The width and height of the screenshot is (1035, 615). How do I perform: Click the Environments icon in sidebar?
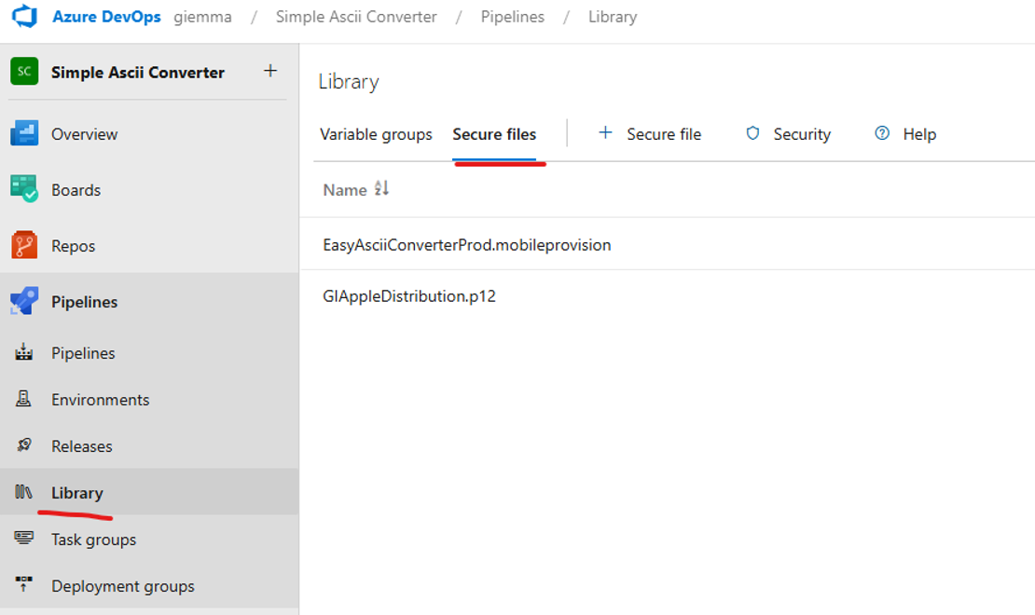tap(24, 400)
